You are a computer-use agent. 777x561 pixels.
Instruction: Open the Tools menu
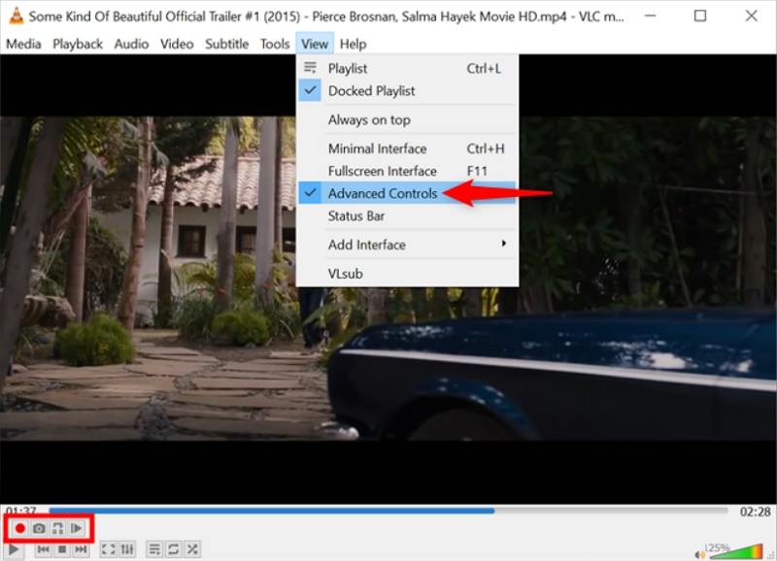tap(274, 44)
